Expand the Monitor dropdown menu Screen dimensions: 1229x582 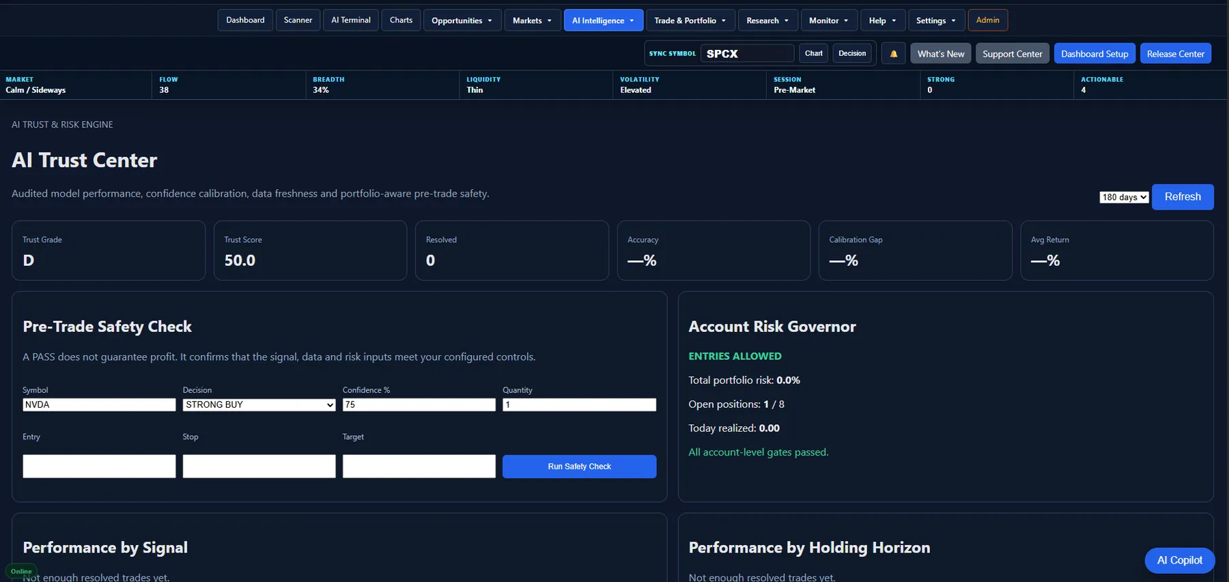pos(829,20)
